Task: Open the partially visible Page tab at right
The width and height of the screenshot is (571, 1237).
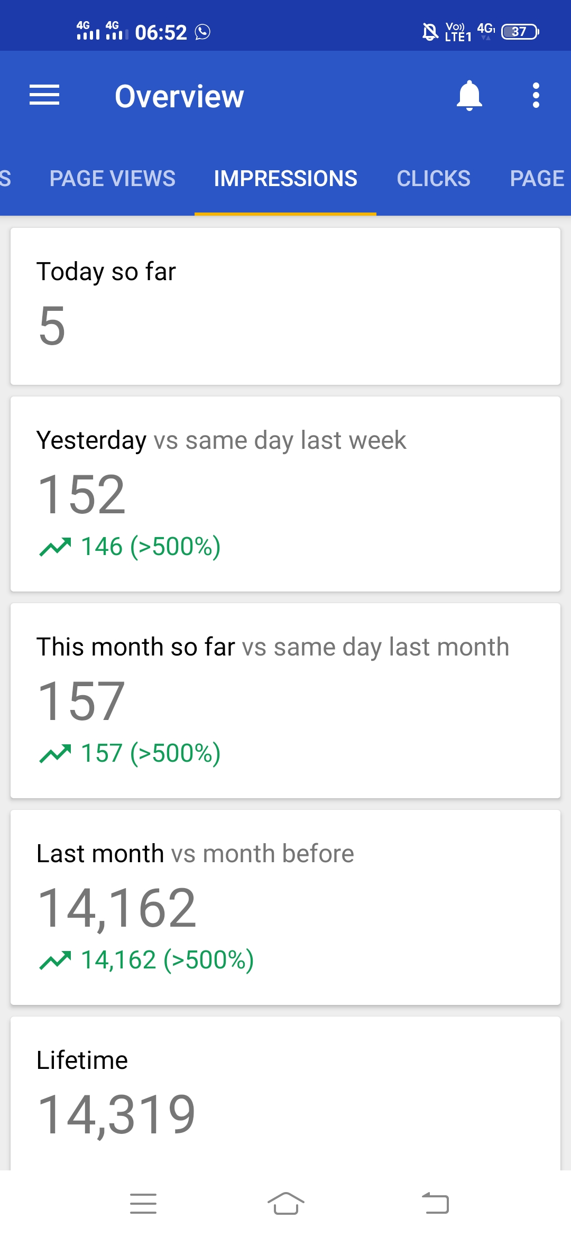Action: point(537,179)
